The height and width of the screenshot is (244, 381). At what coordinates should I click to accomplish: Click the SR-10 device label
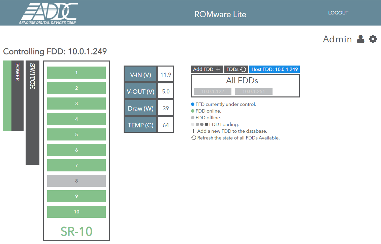pyautogui.click(x=76, y=232)
